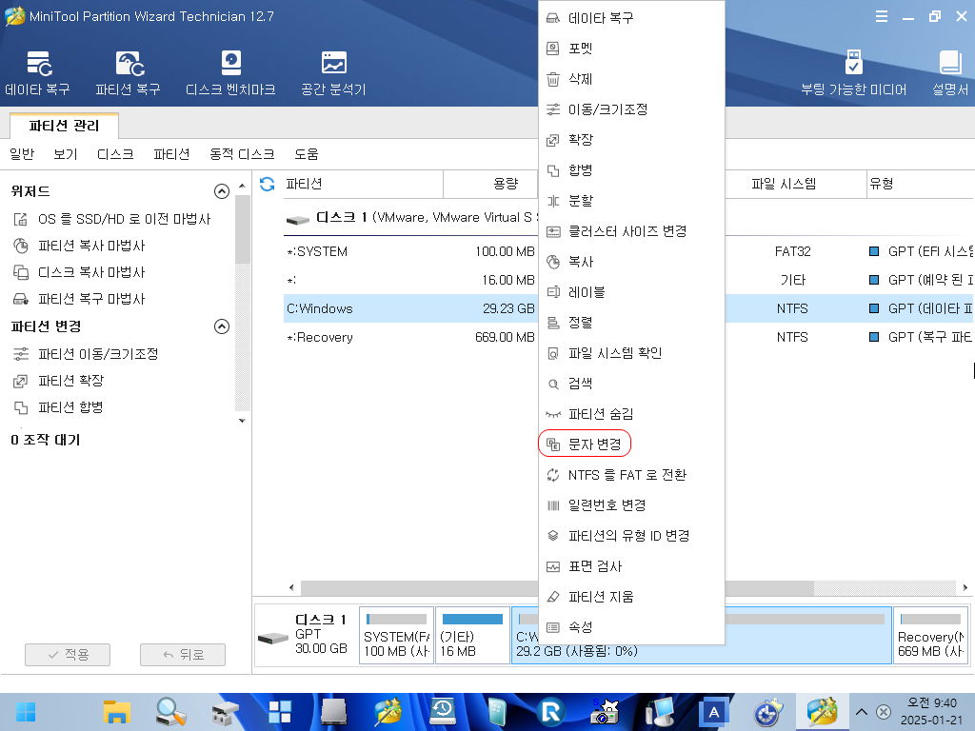Viewport: 975px width, 731px height.
Task: Choose 문자 변경 in context menu
Action: pos(631,445)
